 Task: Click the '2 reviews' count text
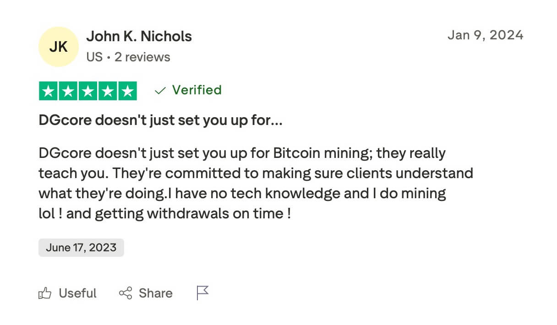[142, 57]
